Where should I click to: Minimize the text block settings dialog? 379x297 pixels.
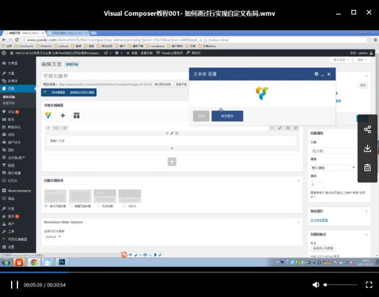point(322,75)
